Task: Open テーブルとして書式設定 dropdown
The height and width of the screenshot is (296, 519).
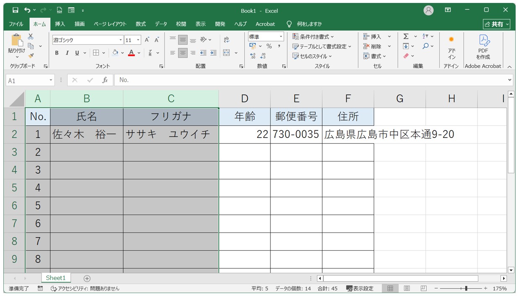Action: click(322, 46)
